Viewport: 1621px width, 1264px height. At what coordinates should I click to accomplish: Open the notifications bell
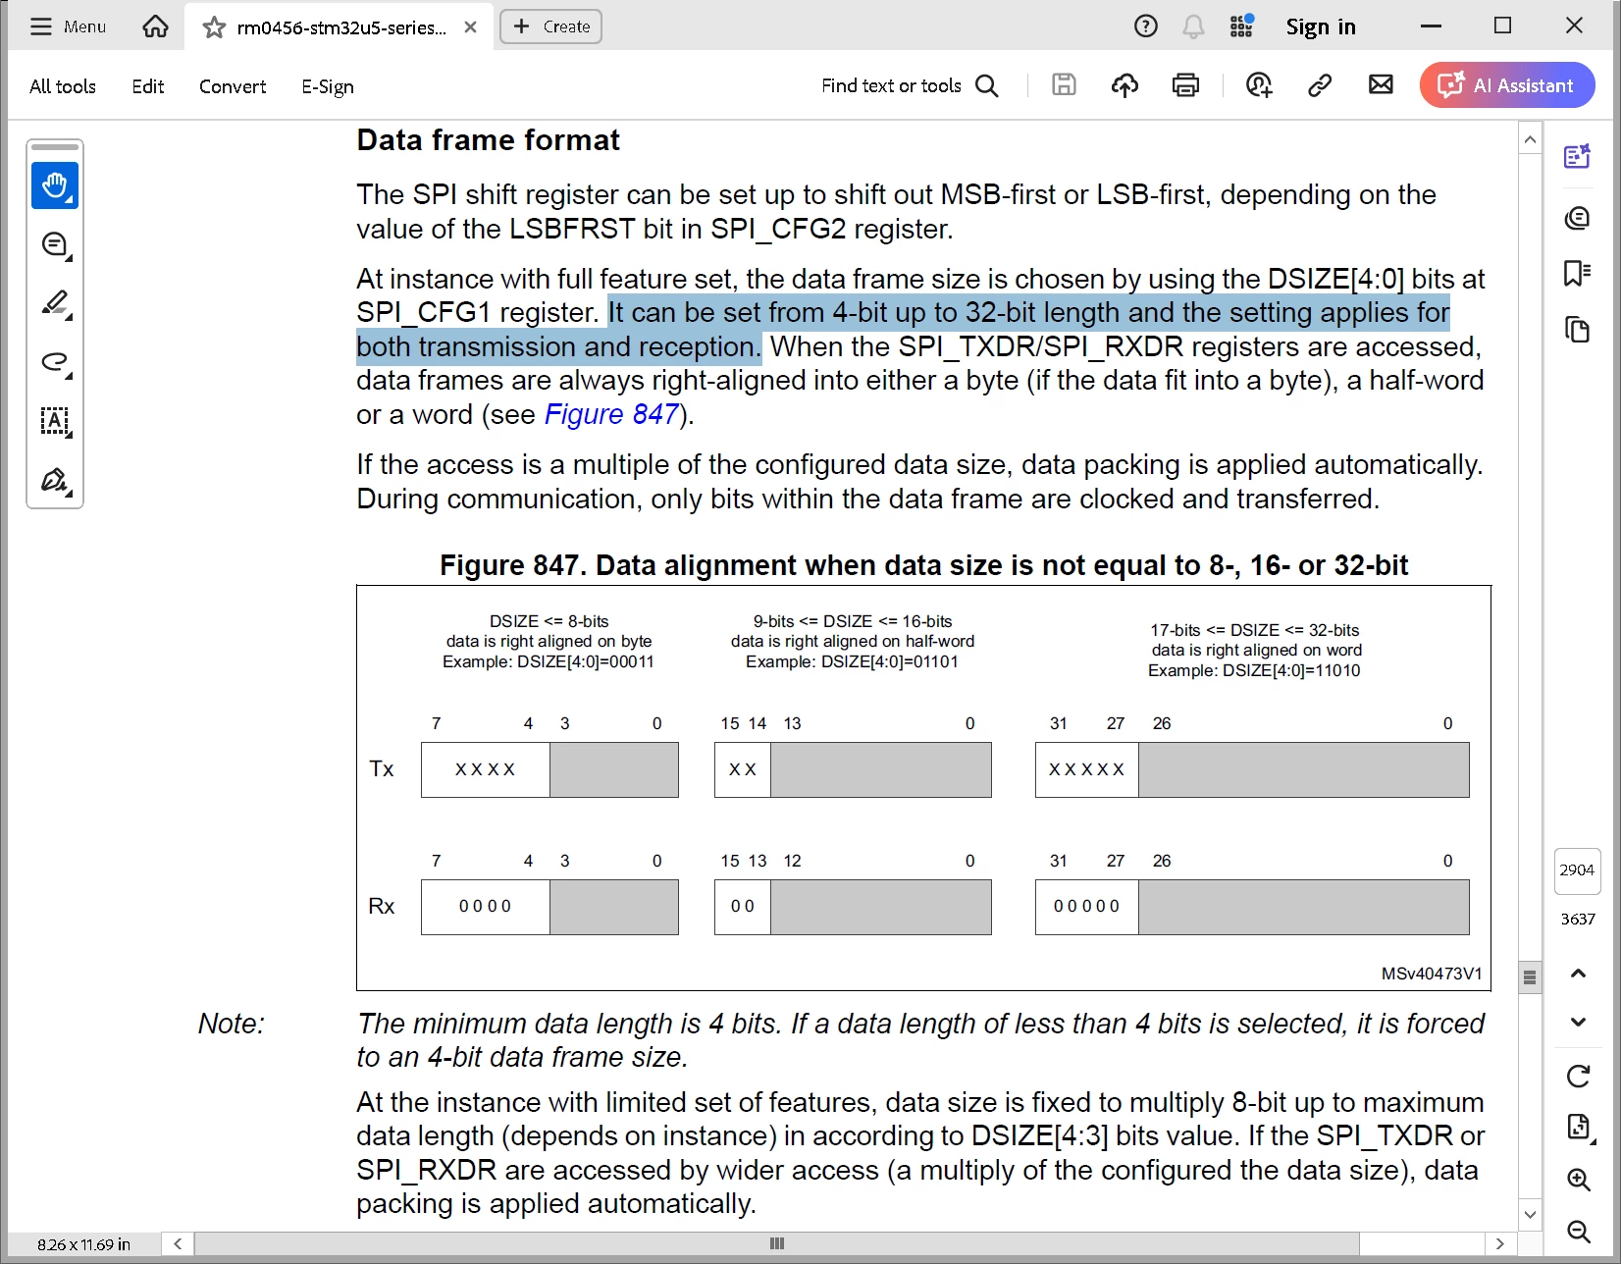1193,26
